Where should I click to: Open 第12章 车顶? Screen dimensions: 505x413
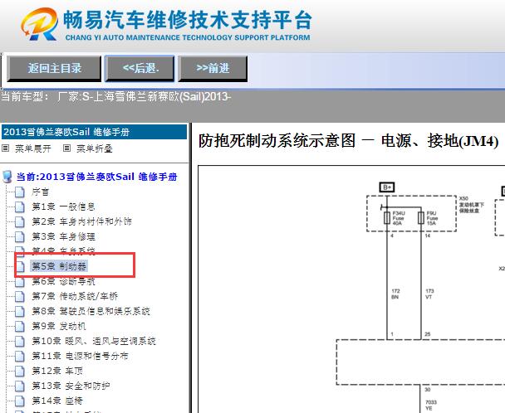coord(57,371)
